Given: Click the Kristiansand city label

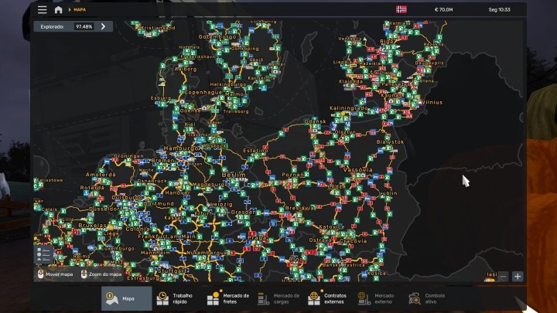Looking at the screenshot, I should click(158, 28).
